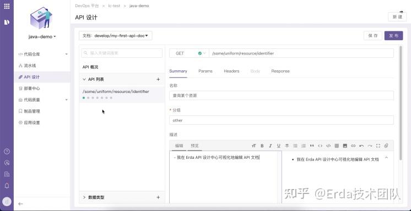
Task: Toggle italic formatting in description editor
Action: click(x=271, y=146)
